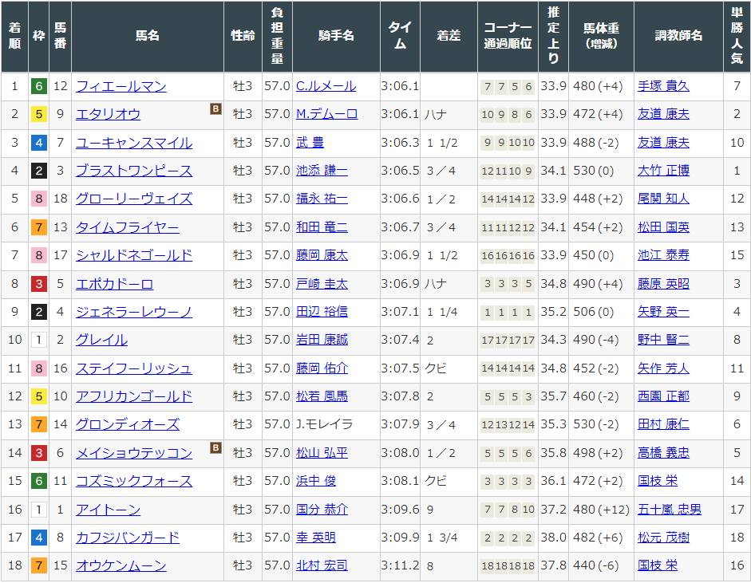The image size is (751, 583).
Task: Open jockey 池添 謙一 profile
Action: pos(322,171)
